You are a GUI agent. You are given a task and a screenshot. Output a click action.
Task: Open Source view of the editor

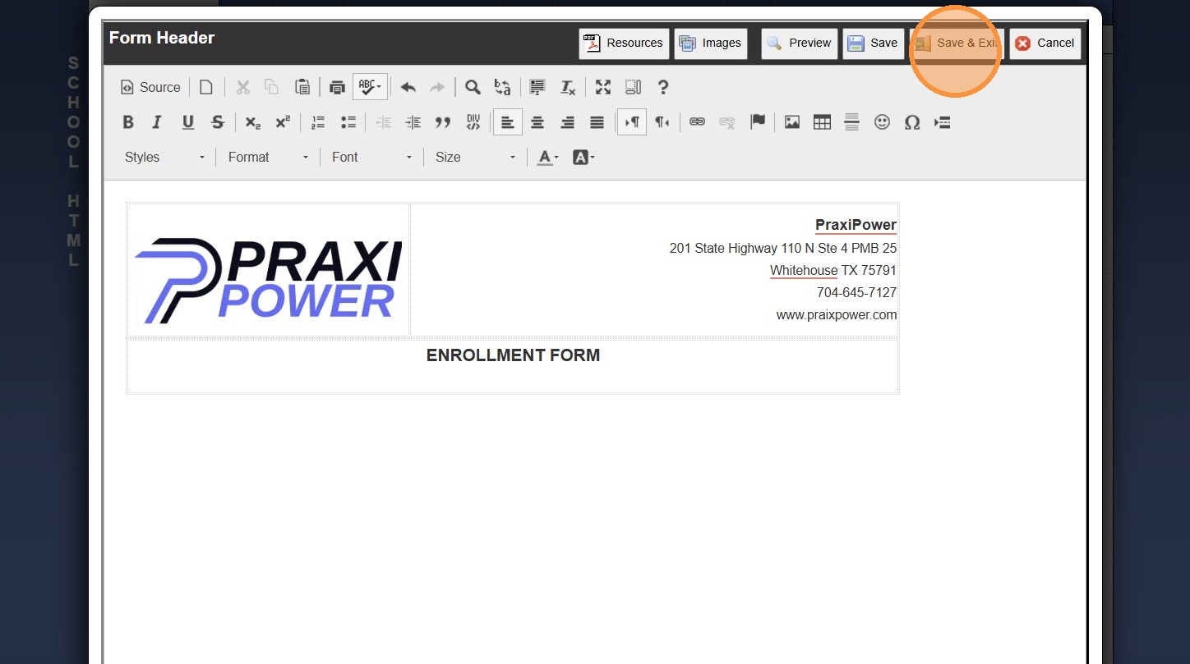tap(150, 87)
